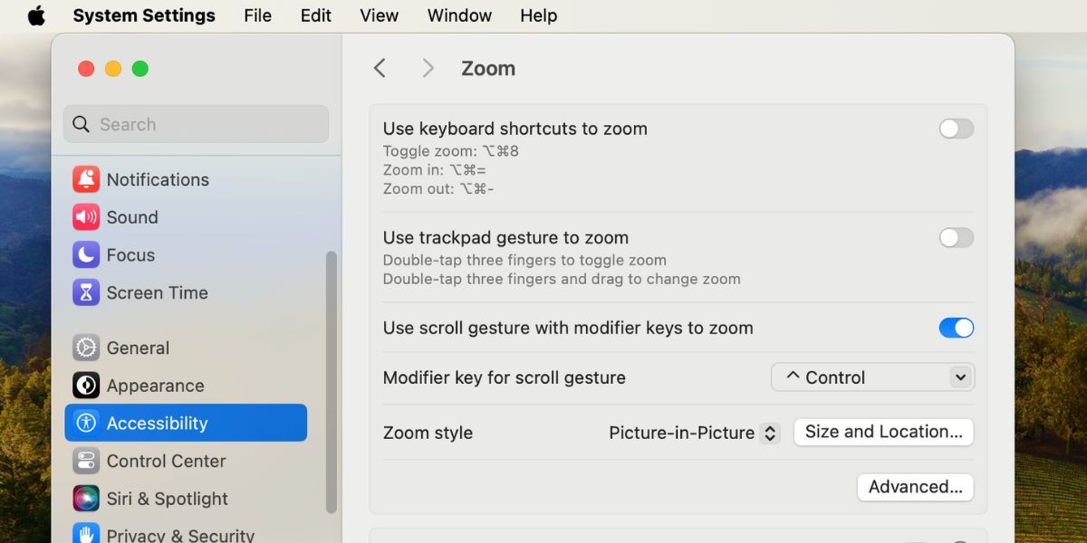
Task: Click the Size and Location button
Action: [x=883, y=432]
